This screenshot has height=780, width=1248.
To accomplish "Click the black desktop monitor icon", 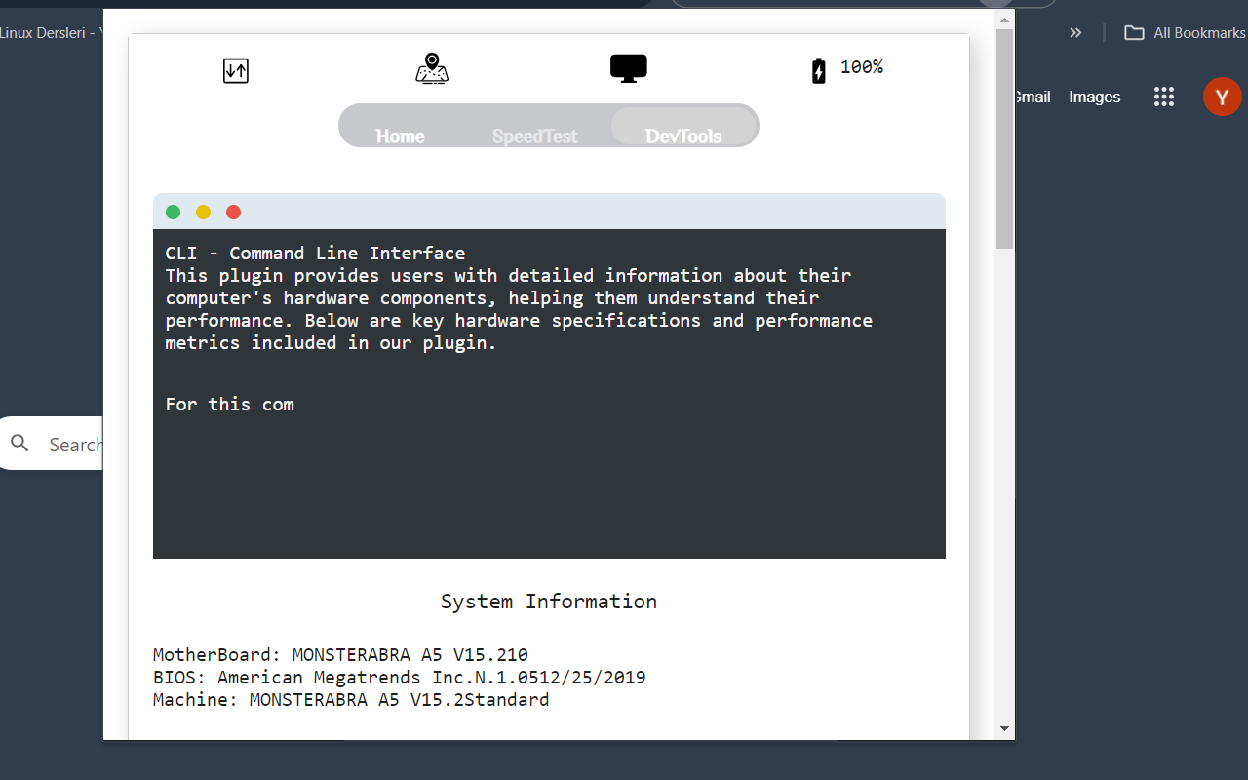I will 629,68.
